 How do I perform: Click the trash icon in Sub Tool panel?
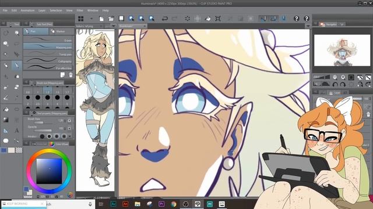[71, 75]
